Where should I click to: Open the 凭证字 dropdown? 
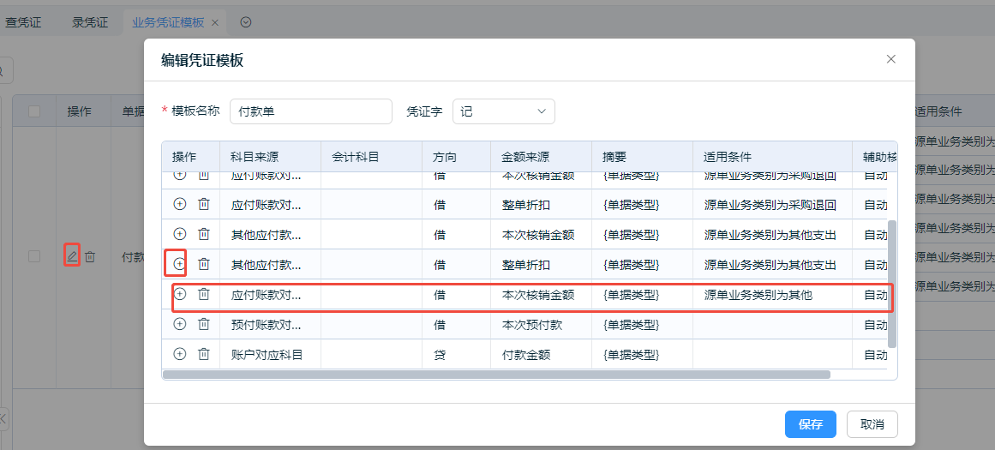tap(503, 111)
